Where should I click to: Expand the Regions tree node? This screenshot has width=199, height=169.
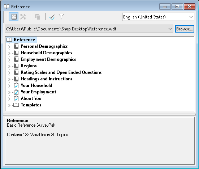pyautogui.click(x=9, y=66)
